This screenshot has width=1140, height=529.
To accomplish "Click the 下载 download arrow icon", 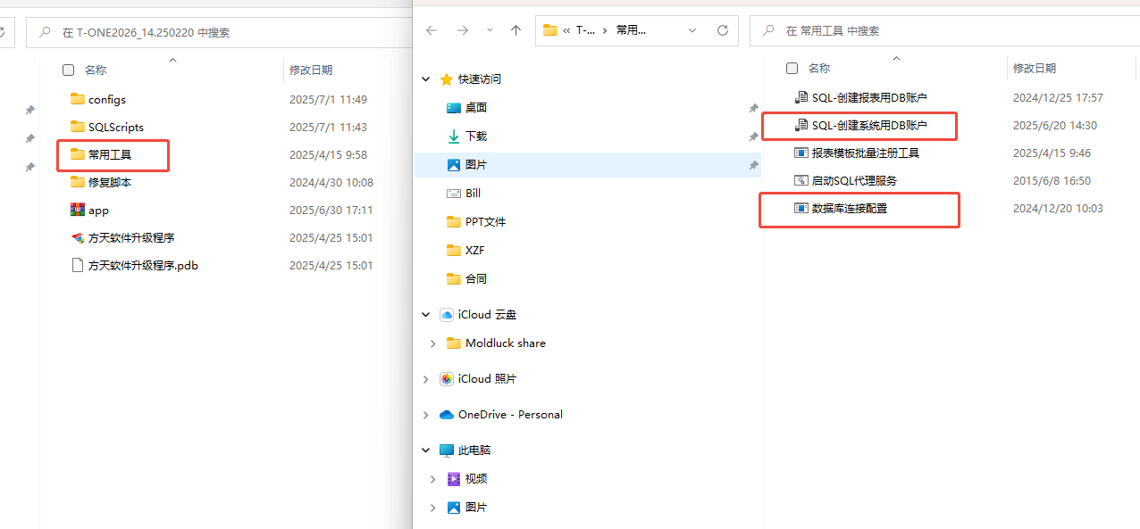I will (454, 136).
